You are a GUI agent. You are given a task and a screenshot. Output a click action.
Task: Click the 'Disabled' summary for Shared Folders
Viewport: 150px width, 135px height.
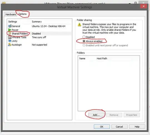36,34
